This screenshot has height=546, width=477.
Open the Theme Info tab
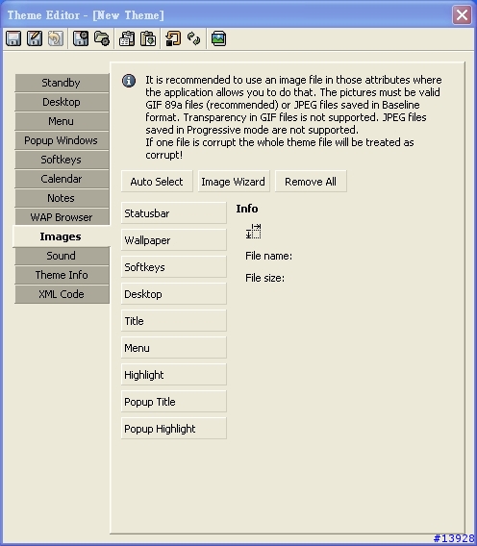point(62,275)
